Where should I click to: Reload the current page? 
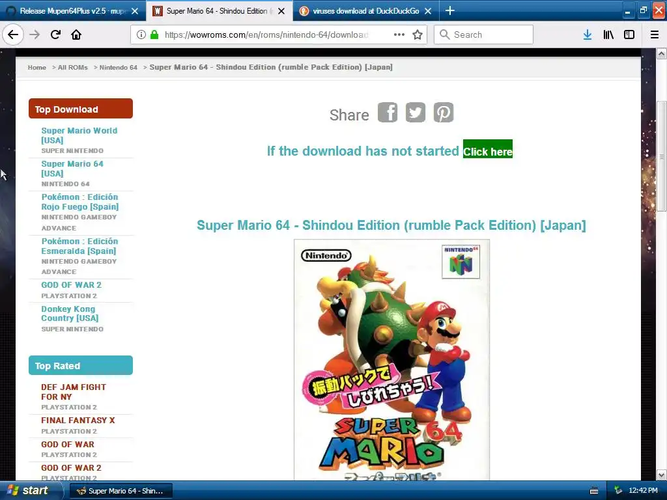pos(55,35)
